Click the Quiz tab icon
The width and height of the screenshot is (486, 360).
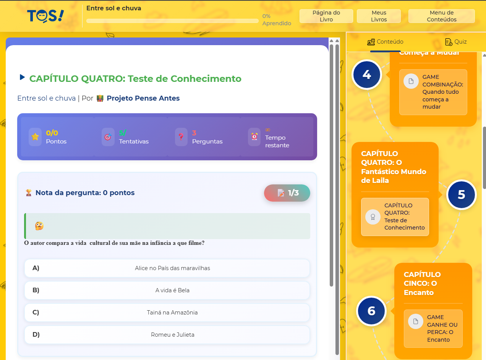pyautogui.click(x=449, y=42)
